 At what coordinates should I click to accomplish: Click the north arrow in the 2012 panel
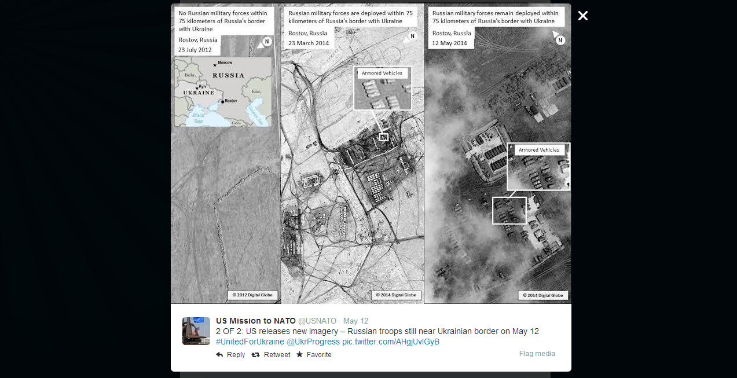click(266, 41)
